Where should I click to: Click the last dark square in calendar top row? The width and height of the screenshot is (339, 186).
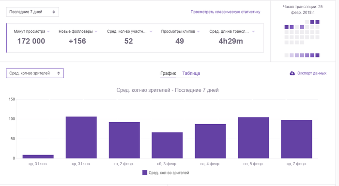tap(317, 22)
